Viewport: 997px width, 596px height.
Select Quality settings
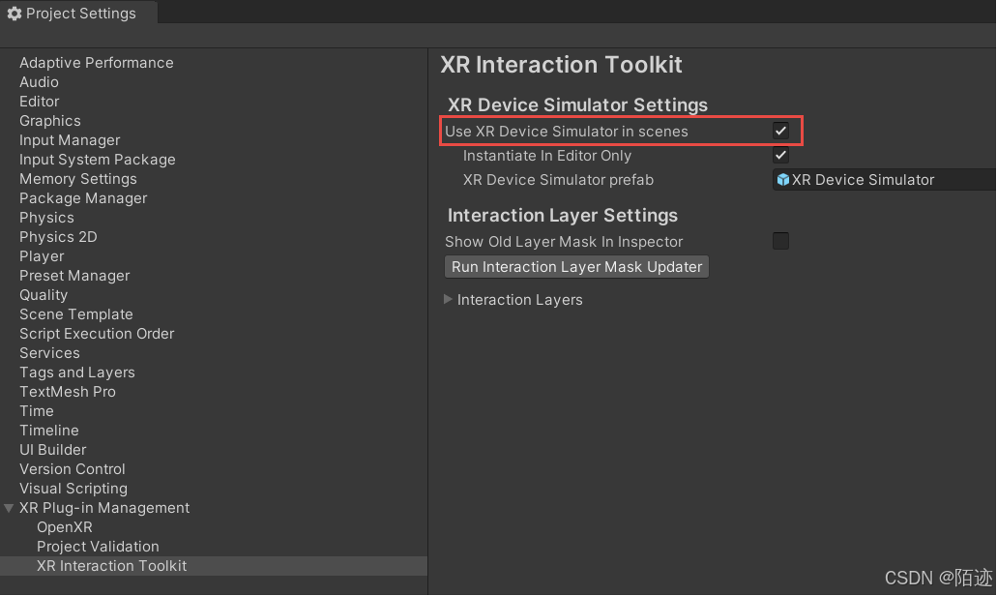point(44,295)
